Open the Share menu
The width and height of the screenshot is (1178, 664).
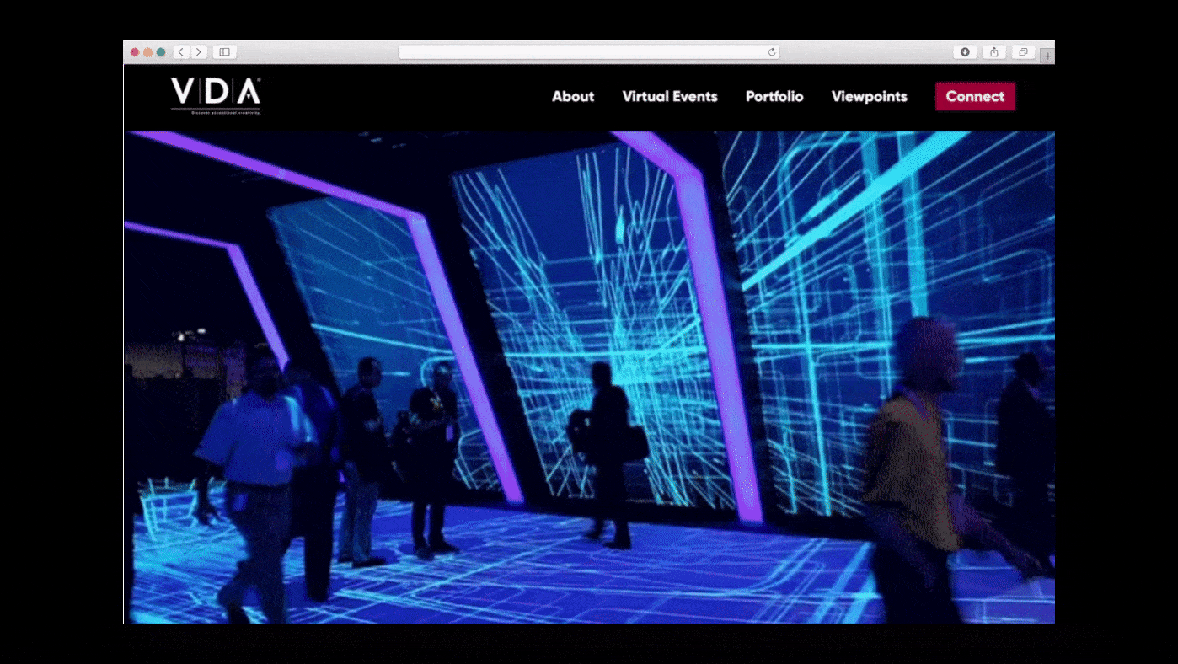(993, 51)
